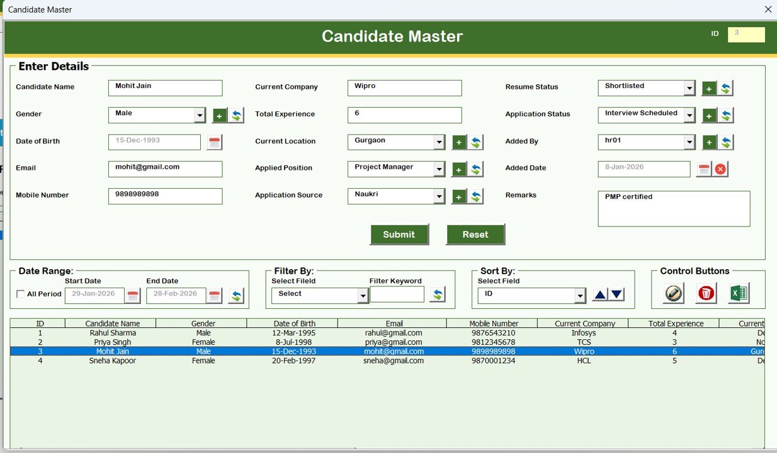Clear Added Date using the red X icon
The image size is (777, 453).
coord(722,169)
